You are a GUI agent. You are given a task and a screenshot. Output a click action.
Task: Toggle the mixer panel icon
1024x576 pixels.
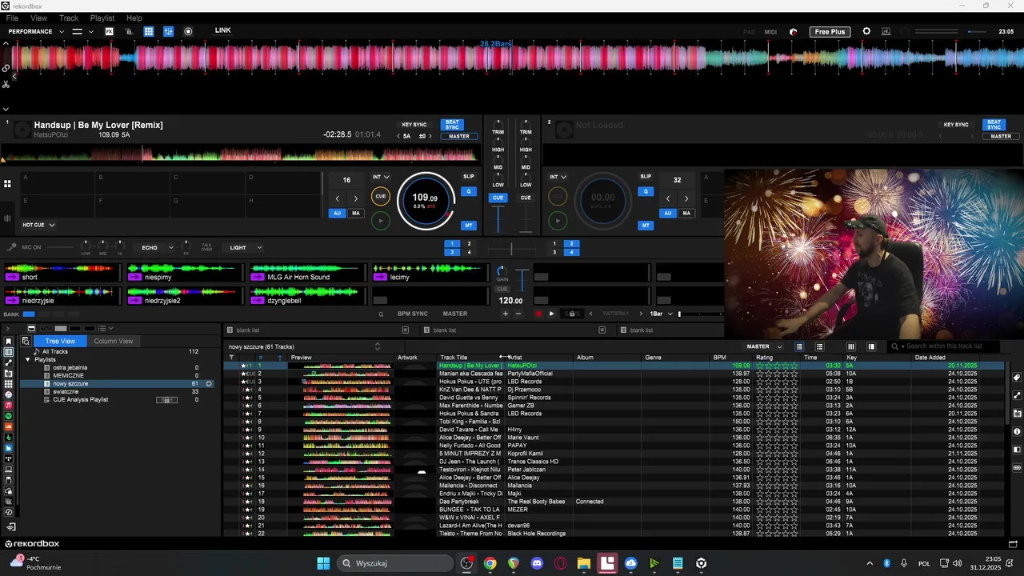click(168, 31)
